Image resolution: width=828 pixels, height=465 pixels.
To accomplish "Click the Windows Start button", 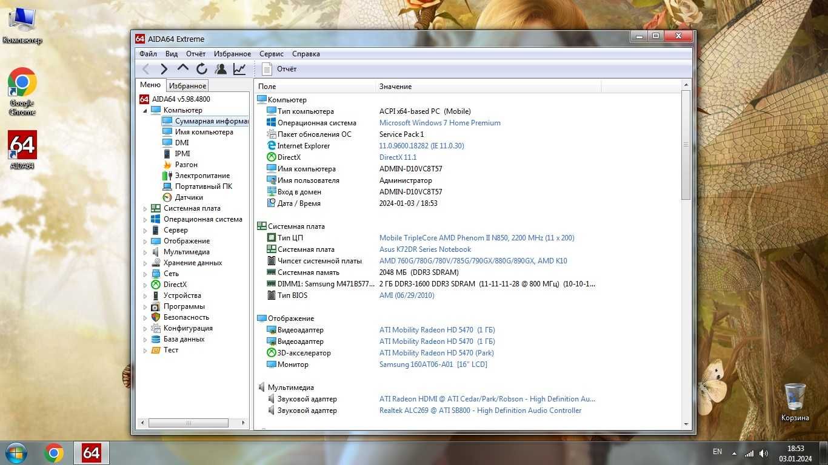I will pyautogui.click(x=16, y=453).
